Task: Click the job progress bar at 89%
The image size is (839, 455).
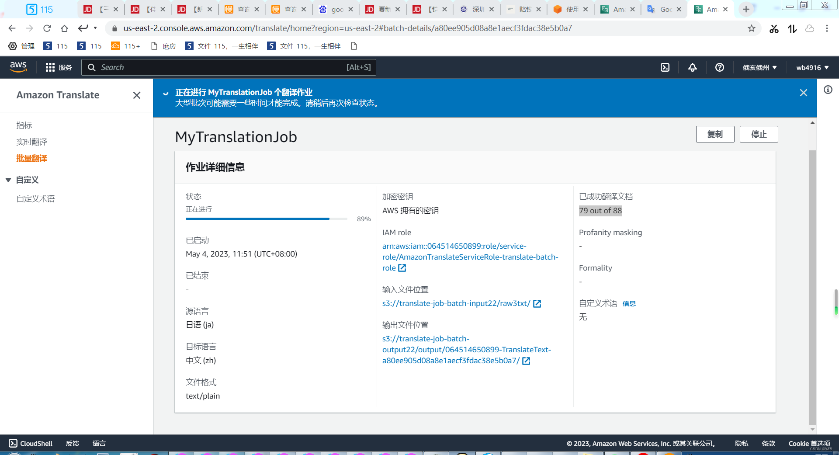Action: (x=267, y=219)
